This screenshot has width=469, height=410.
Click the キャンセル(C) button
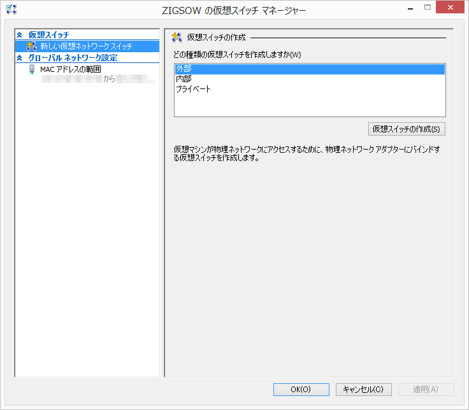coord(364,390)
